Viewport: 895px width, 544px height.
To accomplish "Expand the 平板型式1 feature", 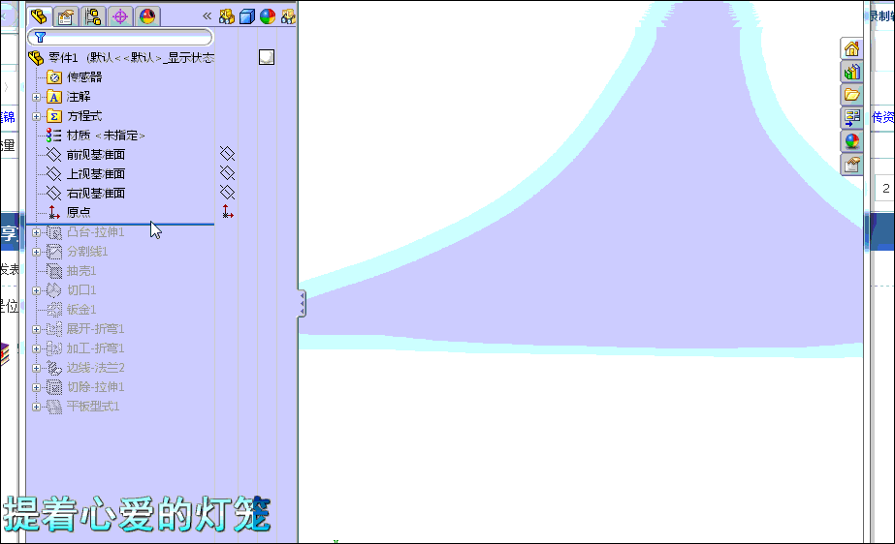I will click(36, 407).
